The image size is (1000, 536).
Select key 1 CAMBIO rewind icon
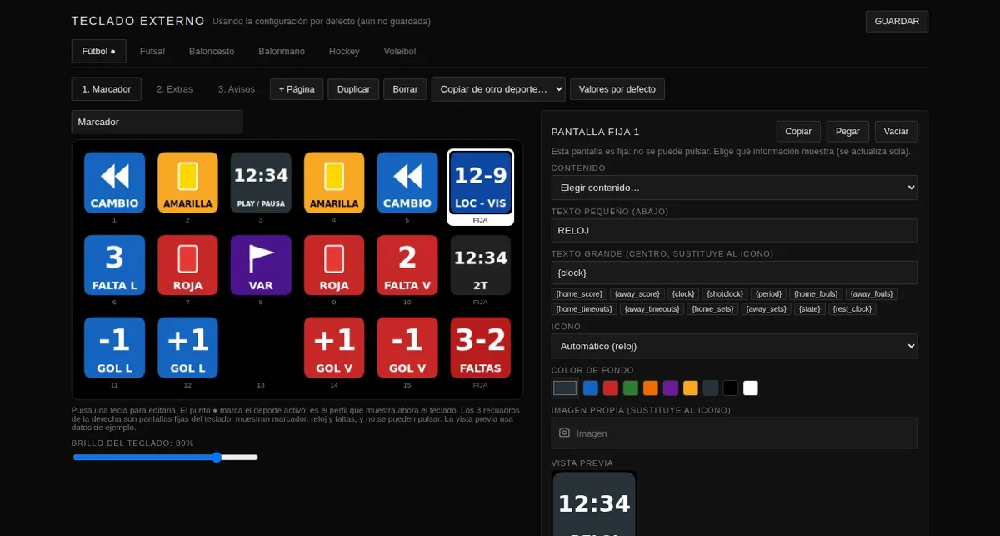point(114,183)
